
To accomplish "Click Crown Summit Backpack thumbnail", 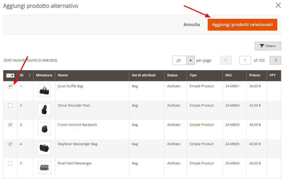I will [44, 129].
